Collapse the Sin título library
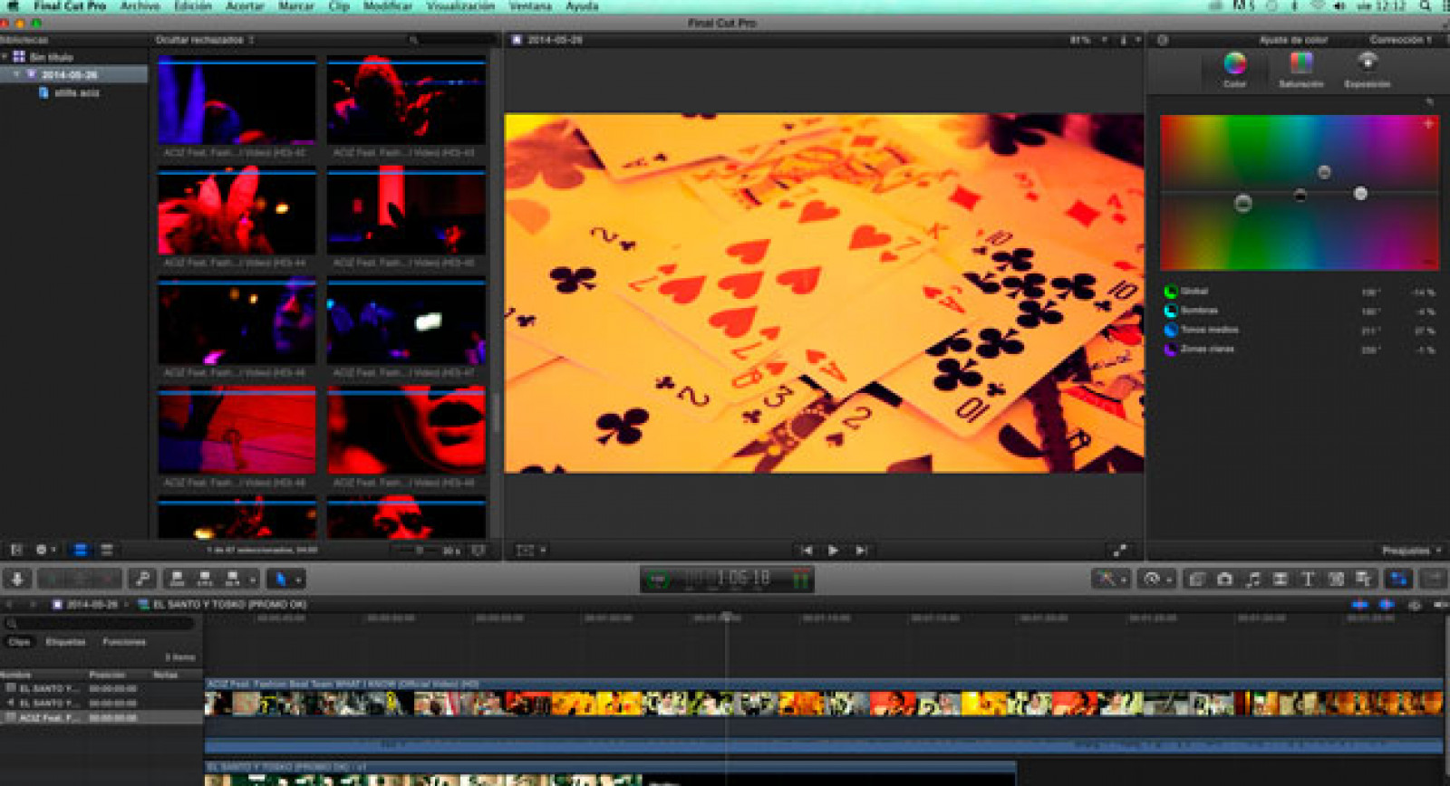This screenshot has width=1450, height=786. point(5,56)
